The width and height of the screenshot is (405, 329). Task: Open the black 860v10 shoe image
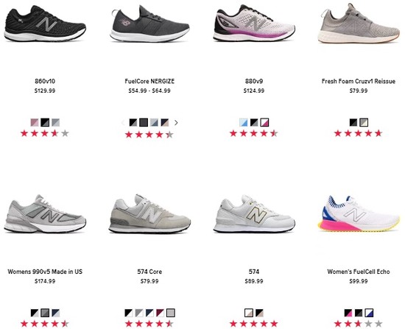45,24
